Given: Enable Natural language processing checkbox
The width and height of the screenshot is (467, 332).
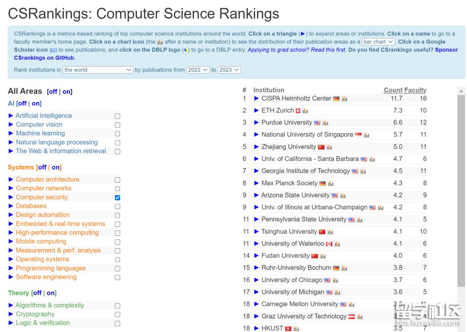Looking at the screenshot, I should [118, 143].
